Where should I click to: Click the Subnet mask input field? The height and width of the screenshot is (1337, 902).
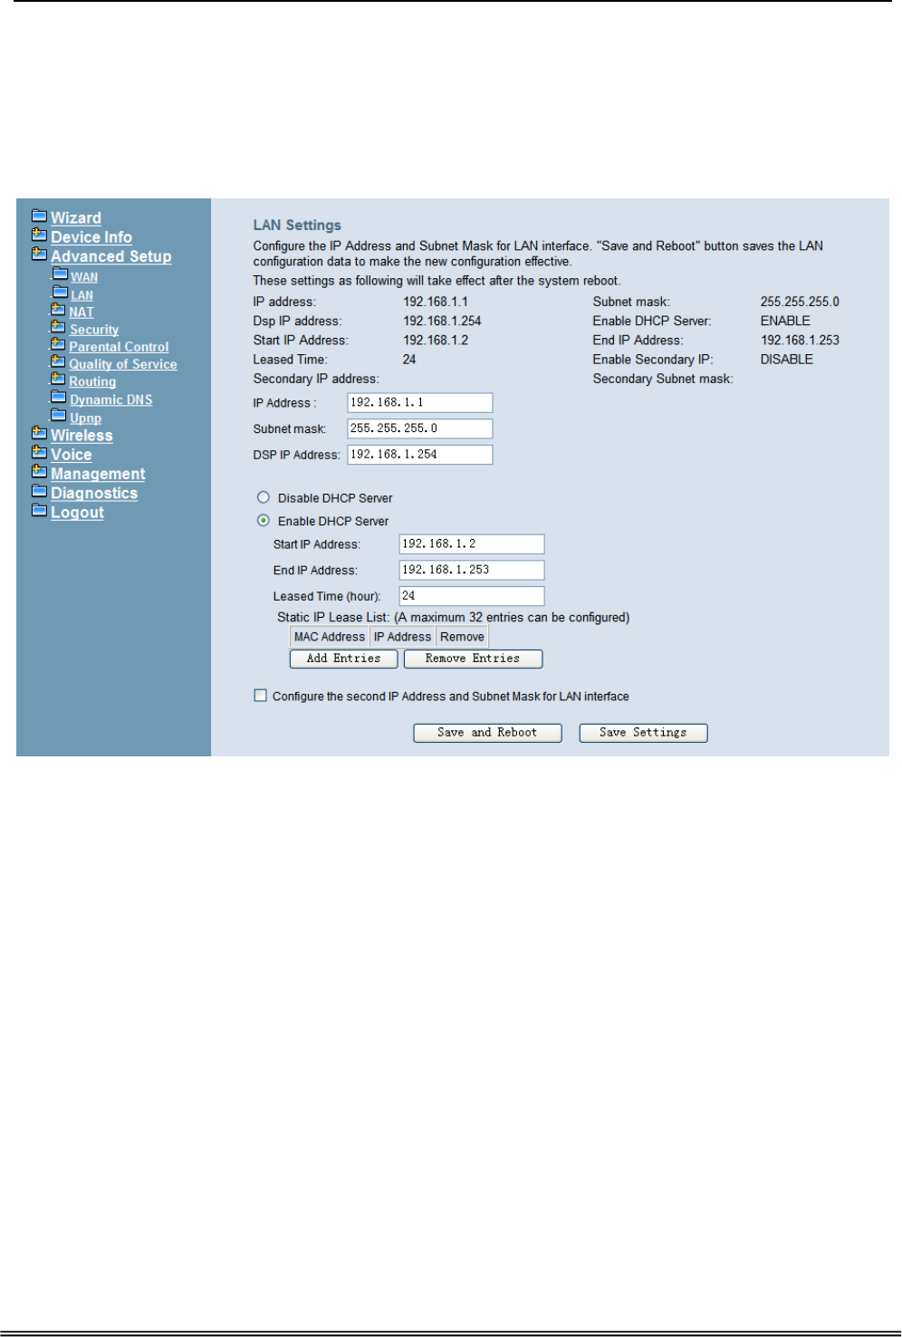point(420,428)
